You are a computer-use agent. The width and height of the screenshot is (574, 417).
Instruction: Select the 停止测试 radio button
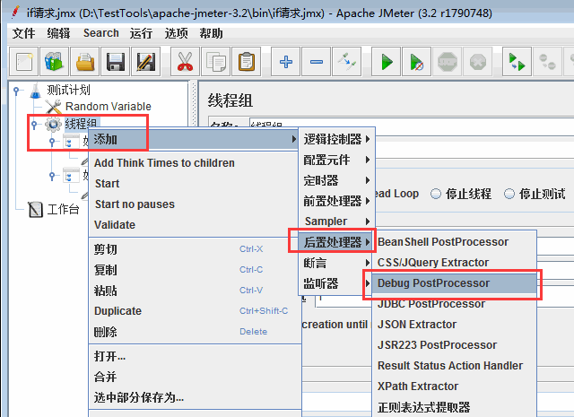509,194
